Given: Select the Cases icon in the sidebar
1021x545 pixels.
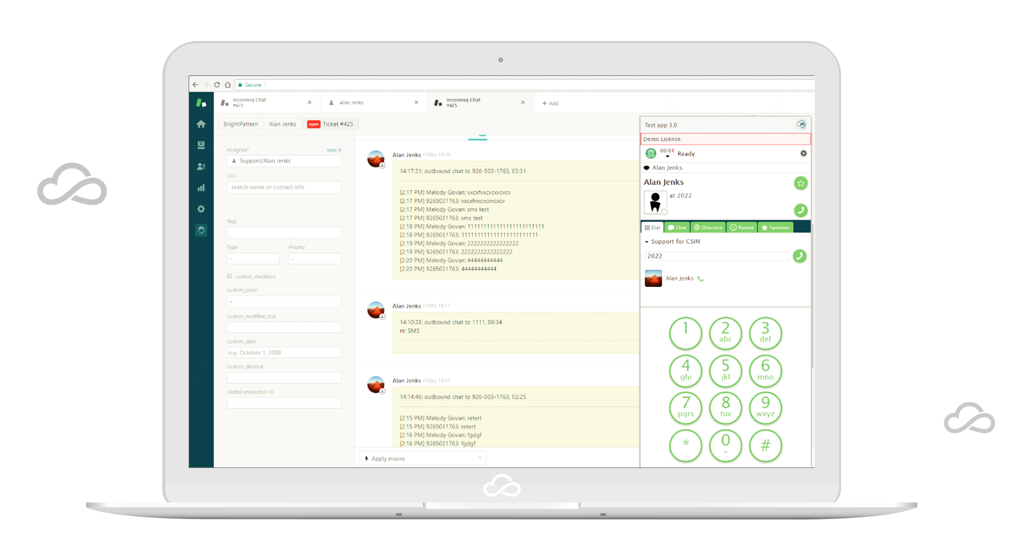Looking at the screenshot, I should [201, 145].
